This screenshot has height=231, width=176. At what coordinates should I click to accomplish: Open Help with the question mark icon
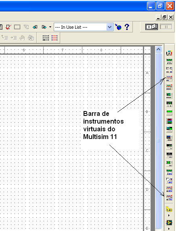coord(127,27)
